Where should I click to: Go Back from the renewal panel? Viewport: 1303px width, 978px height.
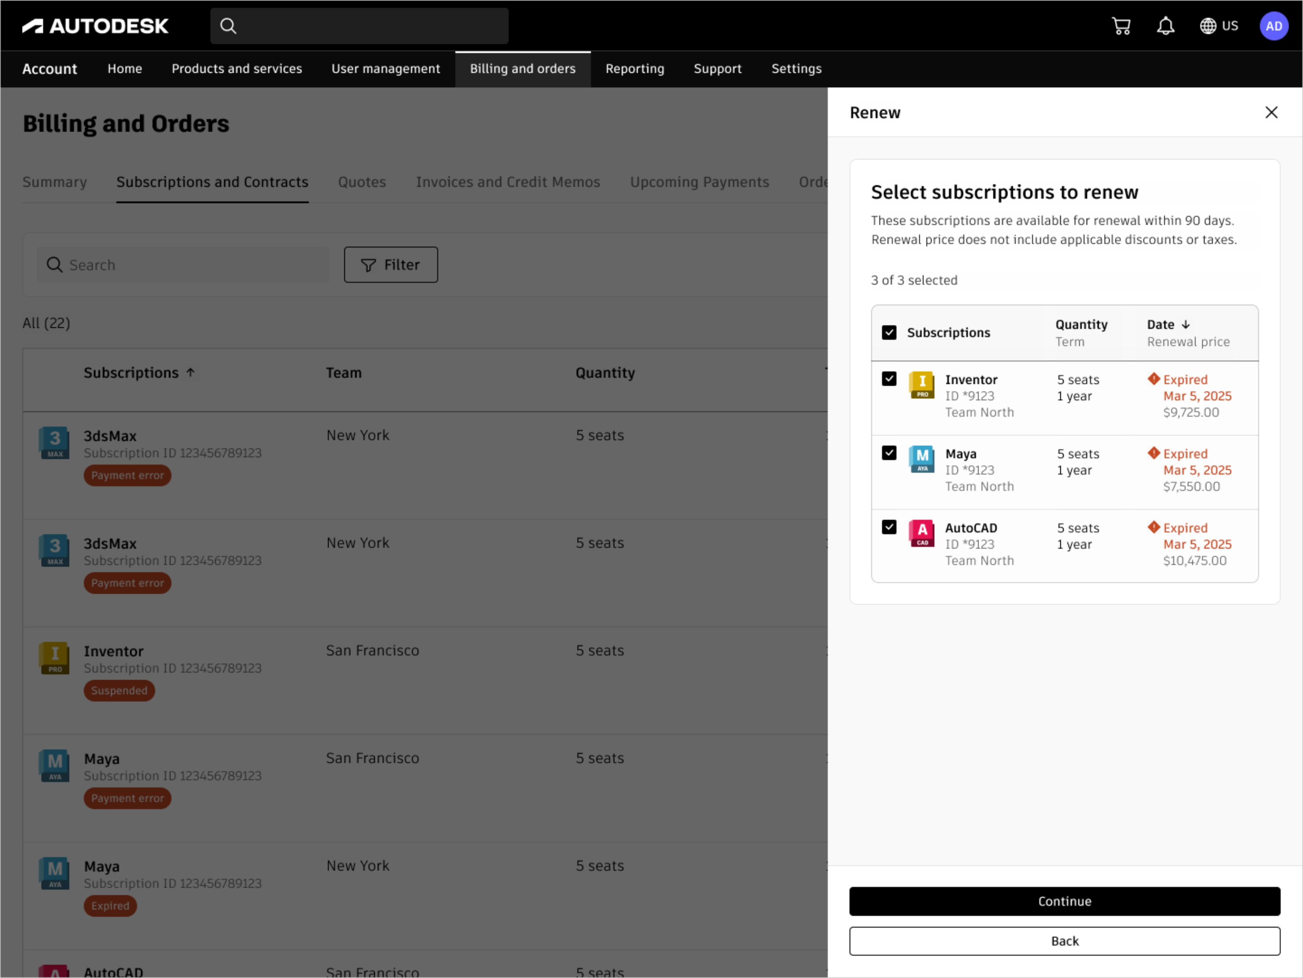pyautogui.click(x=1064, y=941)
